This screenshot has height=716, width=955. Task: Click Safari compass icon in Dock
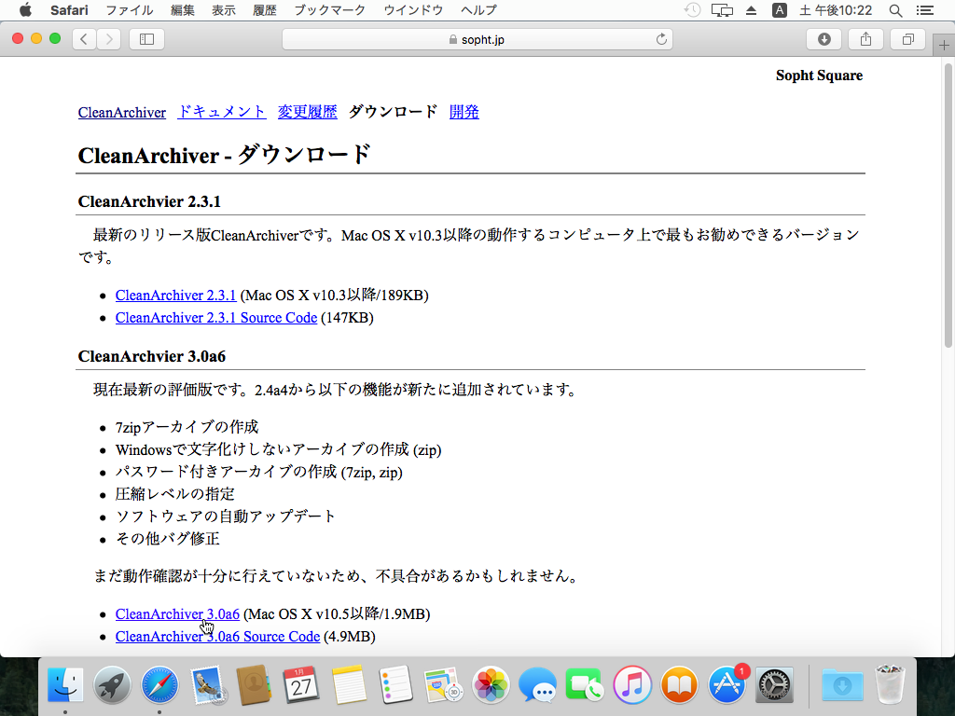click(x=159, y=685)
